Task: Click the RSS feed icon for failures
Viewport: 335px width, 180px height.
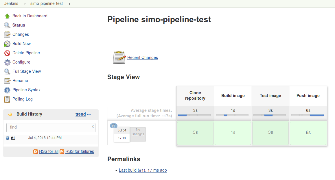Action: (62, 152)
